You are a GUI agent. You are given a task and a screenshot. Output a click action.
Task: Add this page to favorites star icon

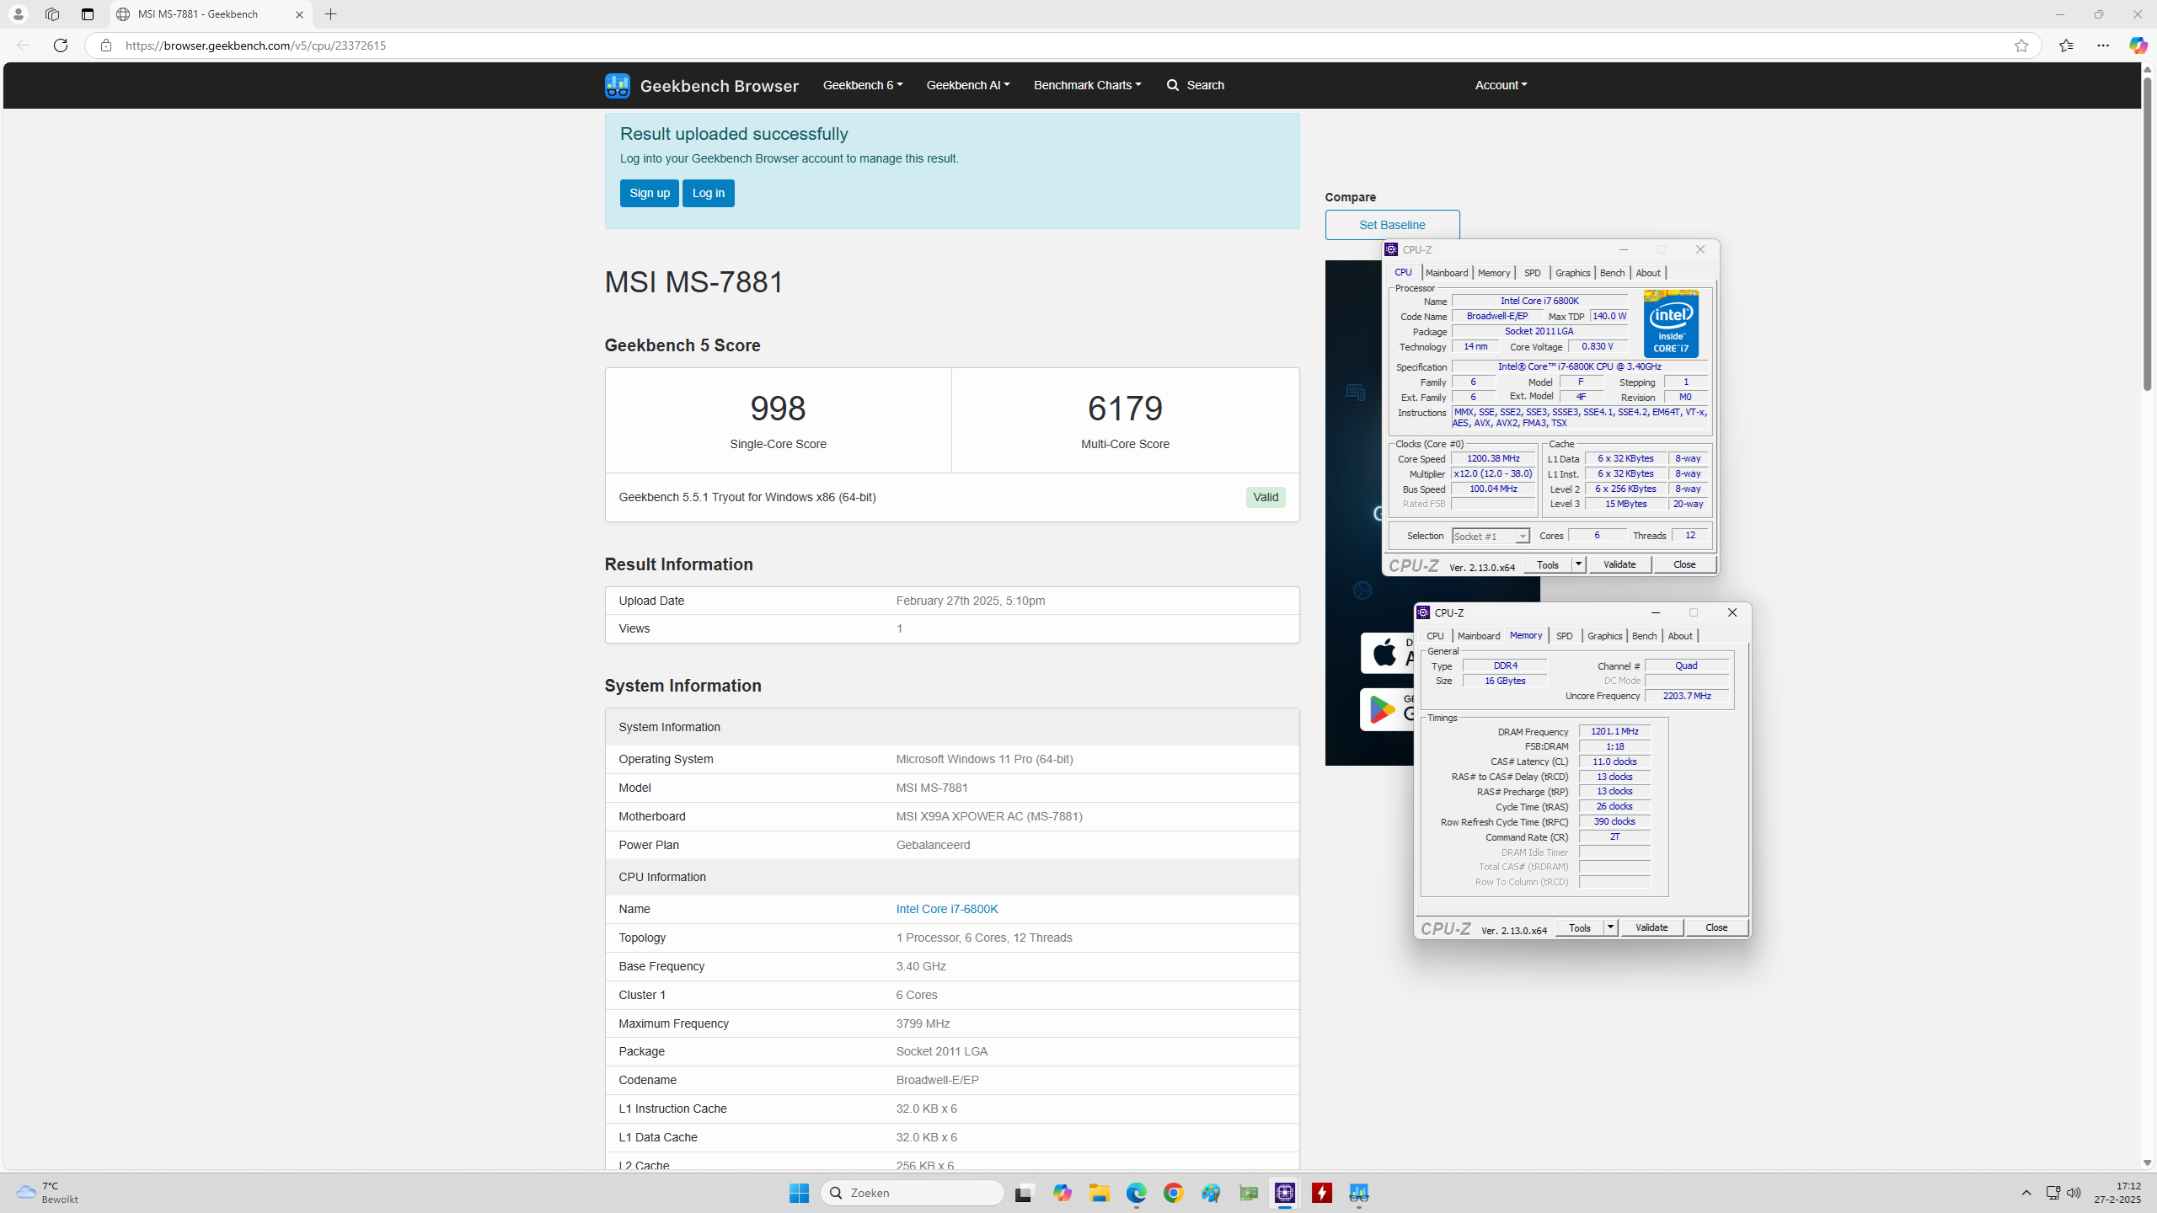click(2021, 45)
